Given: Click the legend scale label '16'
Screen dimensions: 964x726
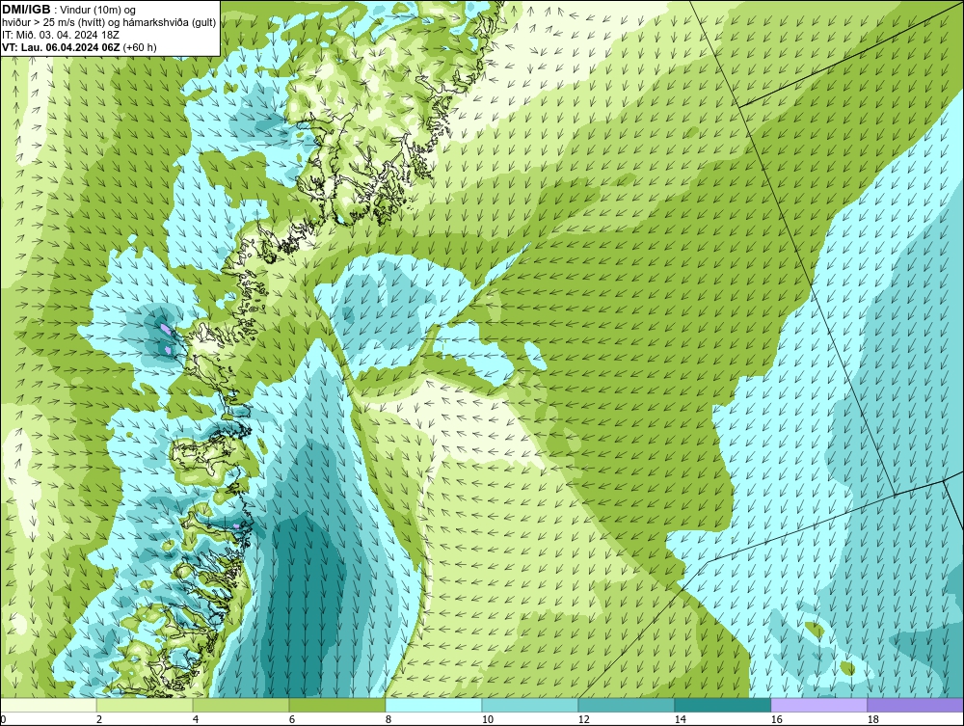Looking at the screenshot, I should 776,719.
